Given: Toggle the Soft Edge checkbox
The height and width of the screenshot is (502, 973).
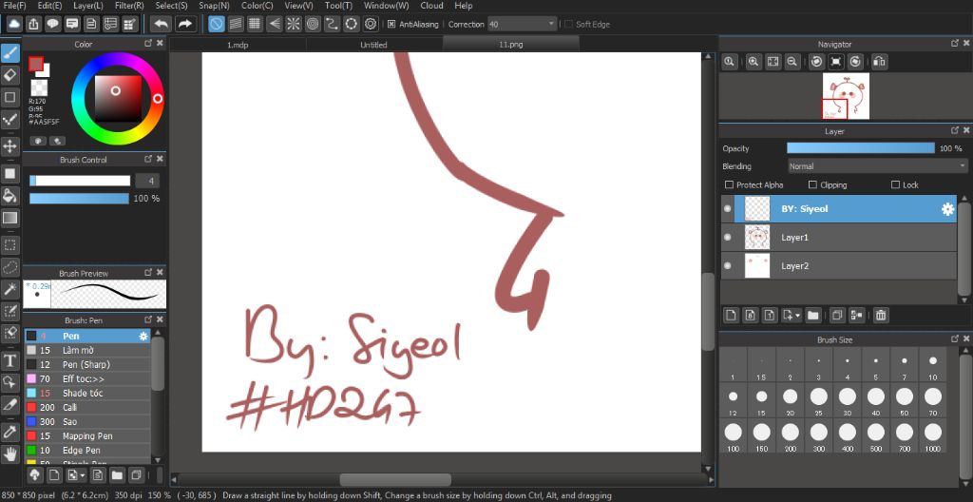Looking at the screenshot, I should tap(568, 24).
